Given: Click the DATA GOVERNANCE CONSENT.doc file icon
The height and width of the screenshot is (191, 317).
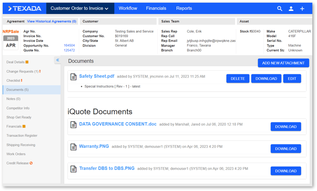Looking at the screenshot, I should click(x=73, y=125).
